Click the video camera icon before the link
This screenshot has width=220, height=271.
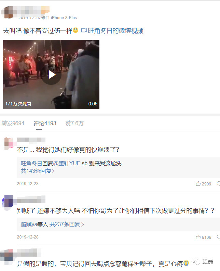(84, 30)
